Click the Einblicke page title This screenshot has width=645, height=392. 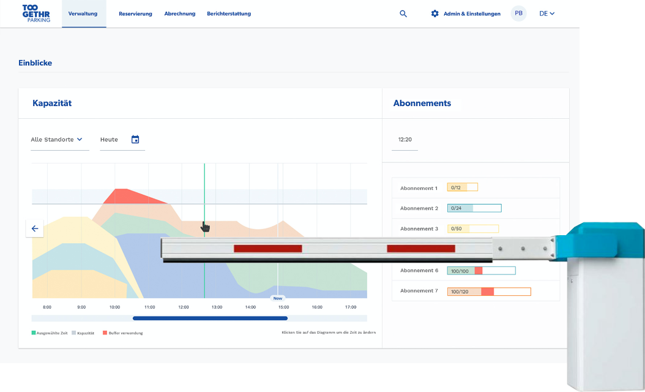pos(35,63)
